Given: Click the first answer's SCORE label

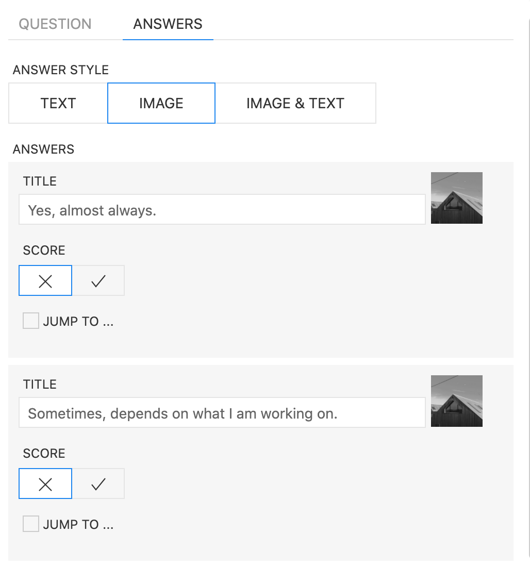Looking at the screenshot, I should click(44, 251).
